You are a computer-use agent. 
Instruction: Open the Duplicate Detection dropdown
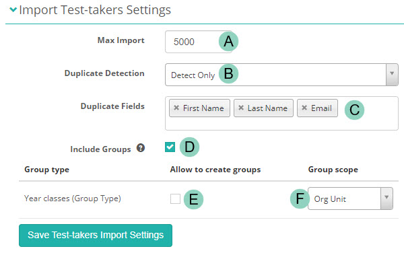click(x=281, y=75)
